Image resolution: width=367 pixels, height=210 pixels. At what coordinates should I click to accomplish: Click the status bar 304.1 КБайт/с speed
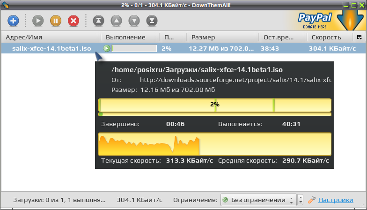pos(139,200)
